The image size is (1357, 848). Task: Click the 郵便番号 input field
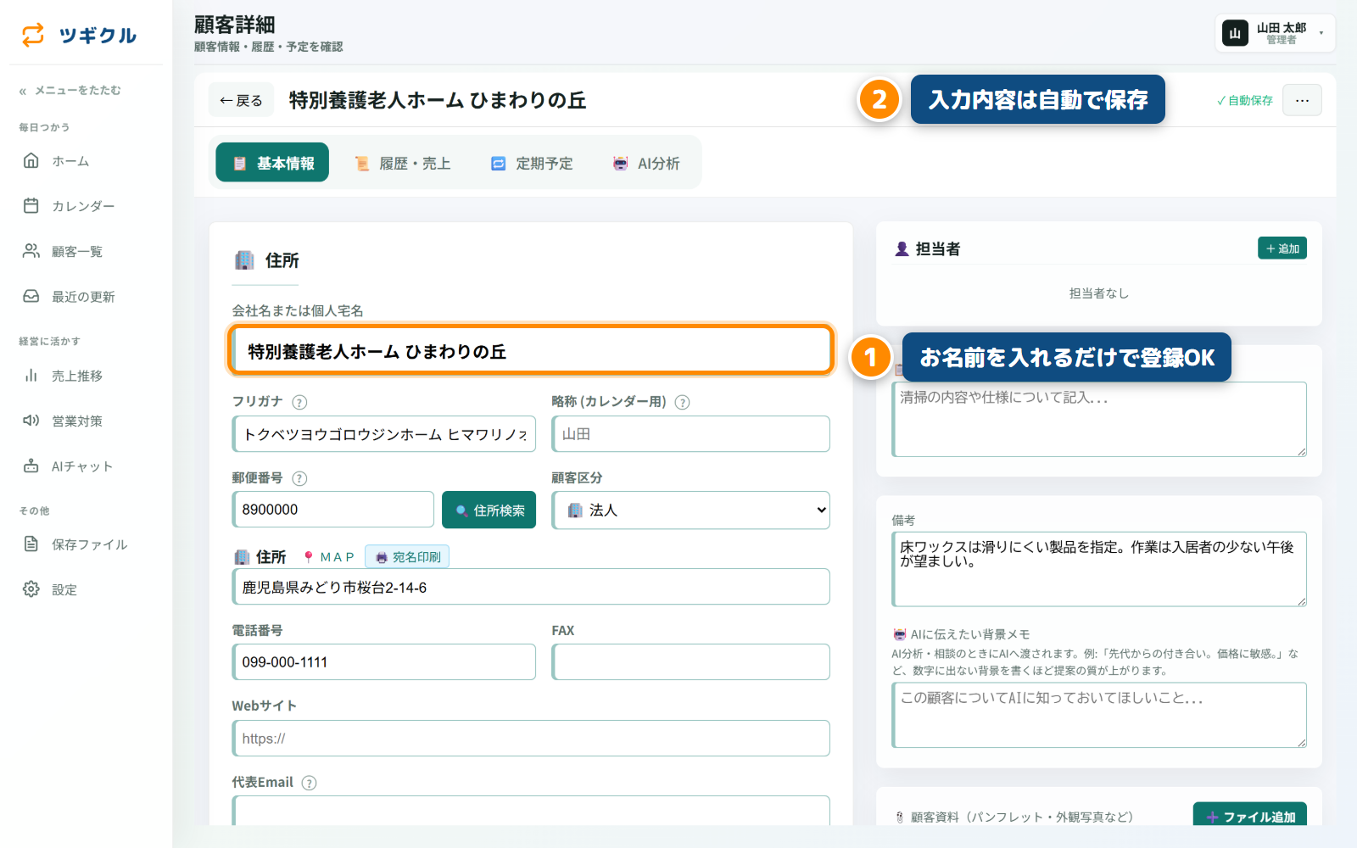333,510
